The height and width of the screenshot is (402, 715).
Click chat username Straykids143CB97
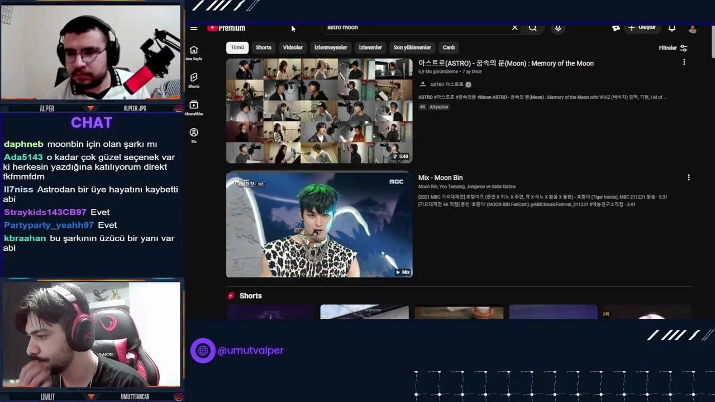pyautogui.click(x=45, y=212)
